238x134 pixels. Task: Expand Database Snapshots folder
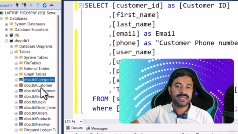7,30
